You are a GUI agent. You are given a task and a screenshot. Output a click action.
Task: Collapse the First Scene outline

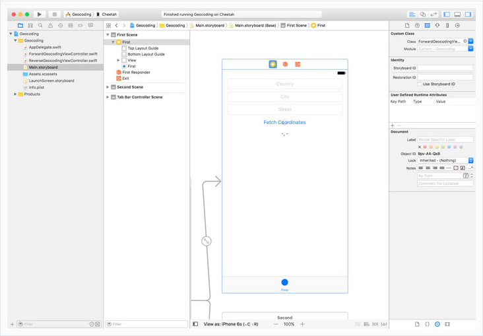pyautogui.click(x=108, y=35)
